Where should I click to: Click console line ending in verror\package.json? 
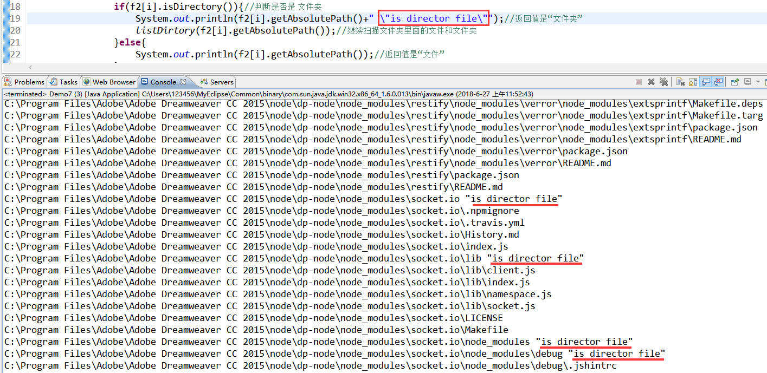(315, 151)
